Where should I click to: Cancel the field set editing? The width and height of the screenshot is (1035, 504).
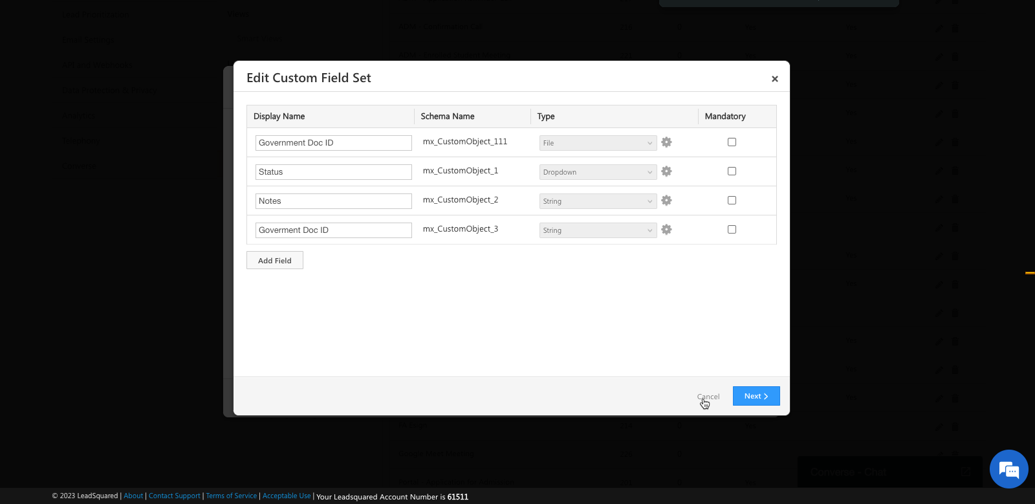[708, 397]
